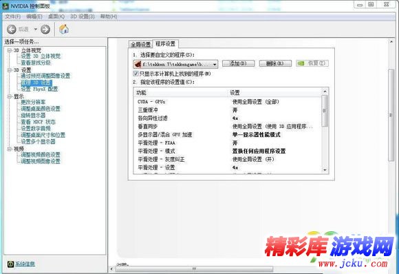This screenshot has height=274, width=399.
Task: Select 调整视频图像设置 in the tree
Action: point(41,161)
